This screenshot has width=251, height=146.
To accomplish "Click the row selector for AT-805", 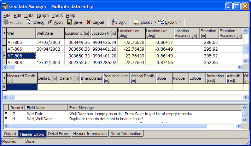I will [x=5, y=43].
